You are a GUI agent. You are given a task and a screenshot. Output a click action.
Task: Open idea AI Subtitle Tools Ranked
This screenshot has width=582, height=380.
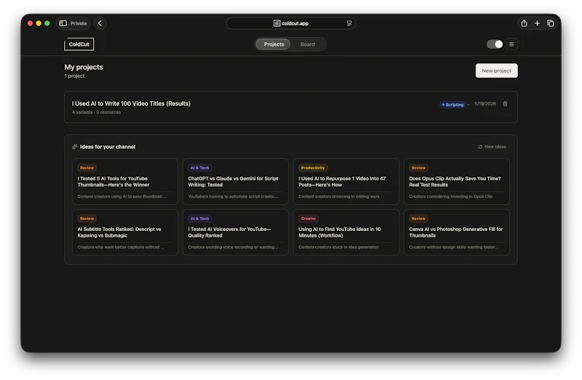(125, 233)
